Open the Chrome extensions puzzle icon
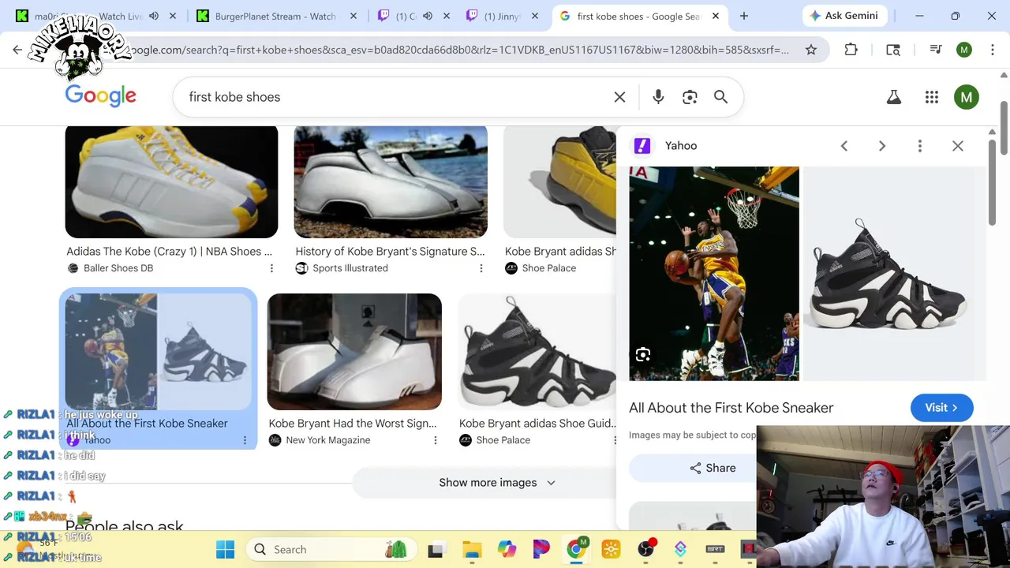The height and width of the screenshot is (568, 1010). click(851, 50)
